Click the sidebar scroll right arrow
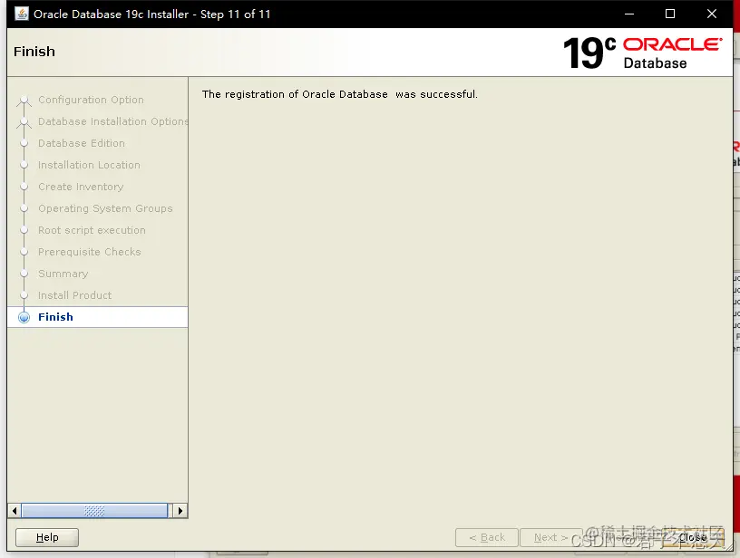Viewport: 740px width, 558px height. click(180, 511)
